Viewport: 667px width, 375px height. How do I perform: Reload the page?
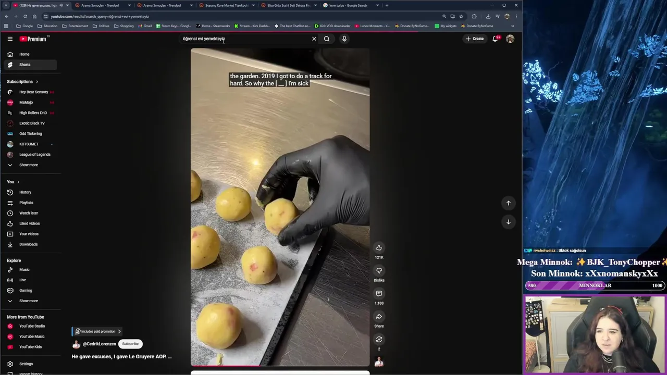coord(25,16)
